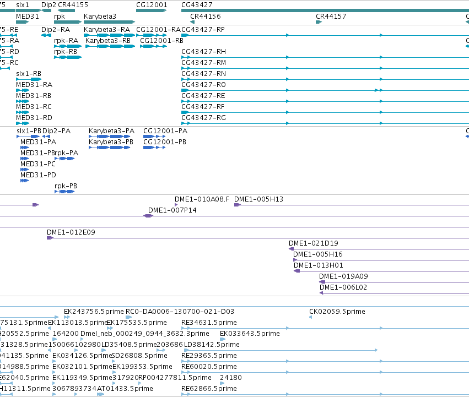
Task: Click the DME1-019A09 clone label
Action: (343, 277)
